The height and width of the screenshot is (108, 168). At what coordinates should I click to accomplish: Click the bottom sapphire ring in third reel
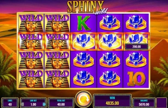coord(83,79)
